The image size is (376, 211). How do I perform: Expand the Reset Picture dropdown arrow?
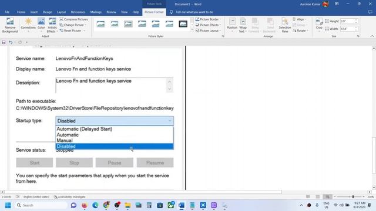(85, 30)
